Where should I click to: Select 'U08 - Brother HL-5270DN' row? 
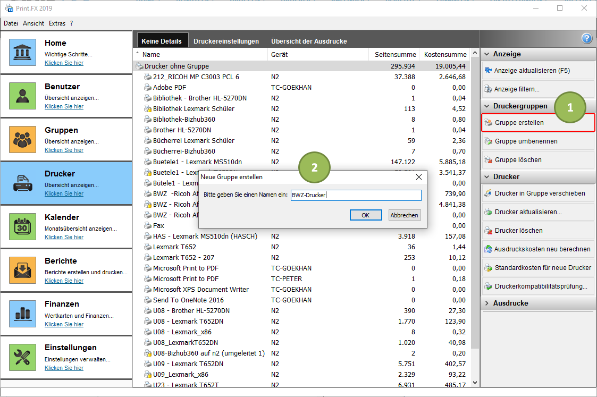tap(301, 311)
